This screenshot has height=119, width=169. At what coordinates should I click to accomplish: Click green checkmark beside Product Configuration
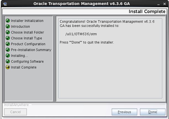coord(8,44)
